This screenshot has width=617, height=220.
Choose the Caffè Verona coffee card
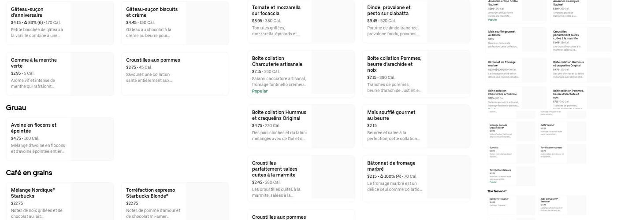pos(562,130)
